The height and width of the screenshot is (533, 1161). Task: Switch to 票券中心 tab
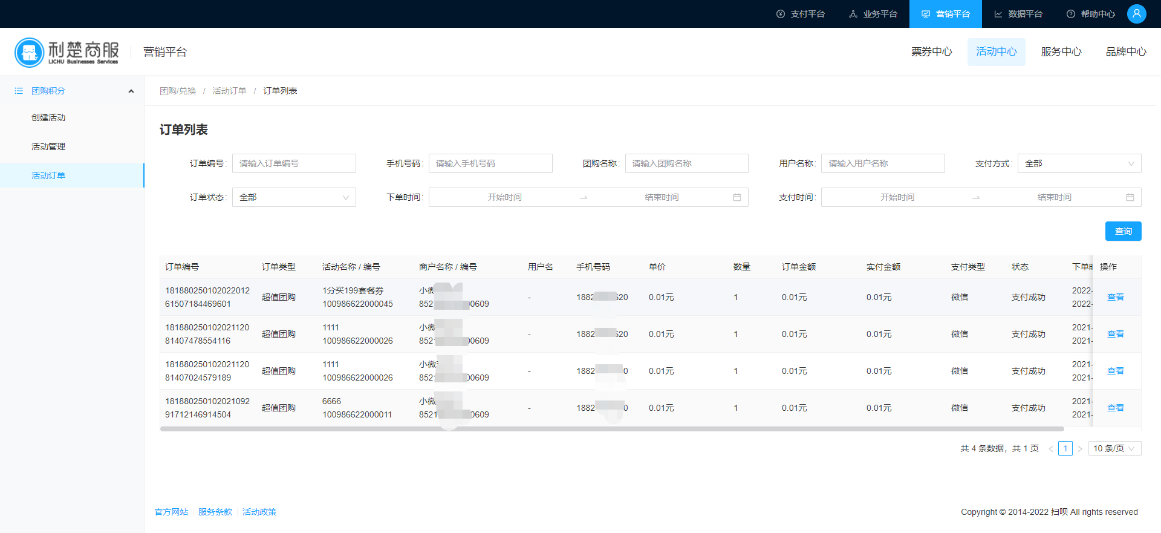[x=931, y=52]
